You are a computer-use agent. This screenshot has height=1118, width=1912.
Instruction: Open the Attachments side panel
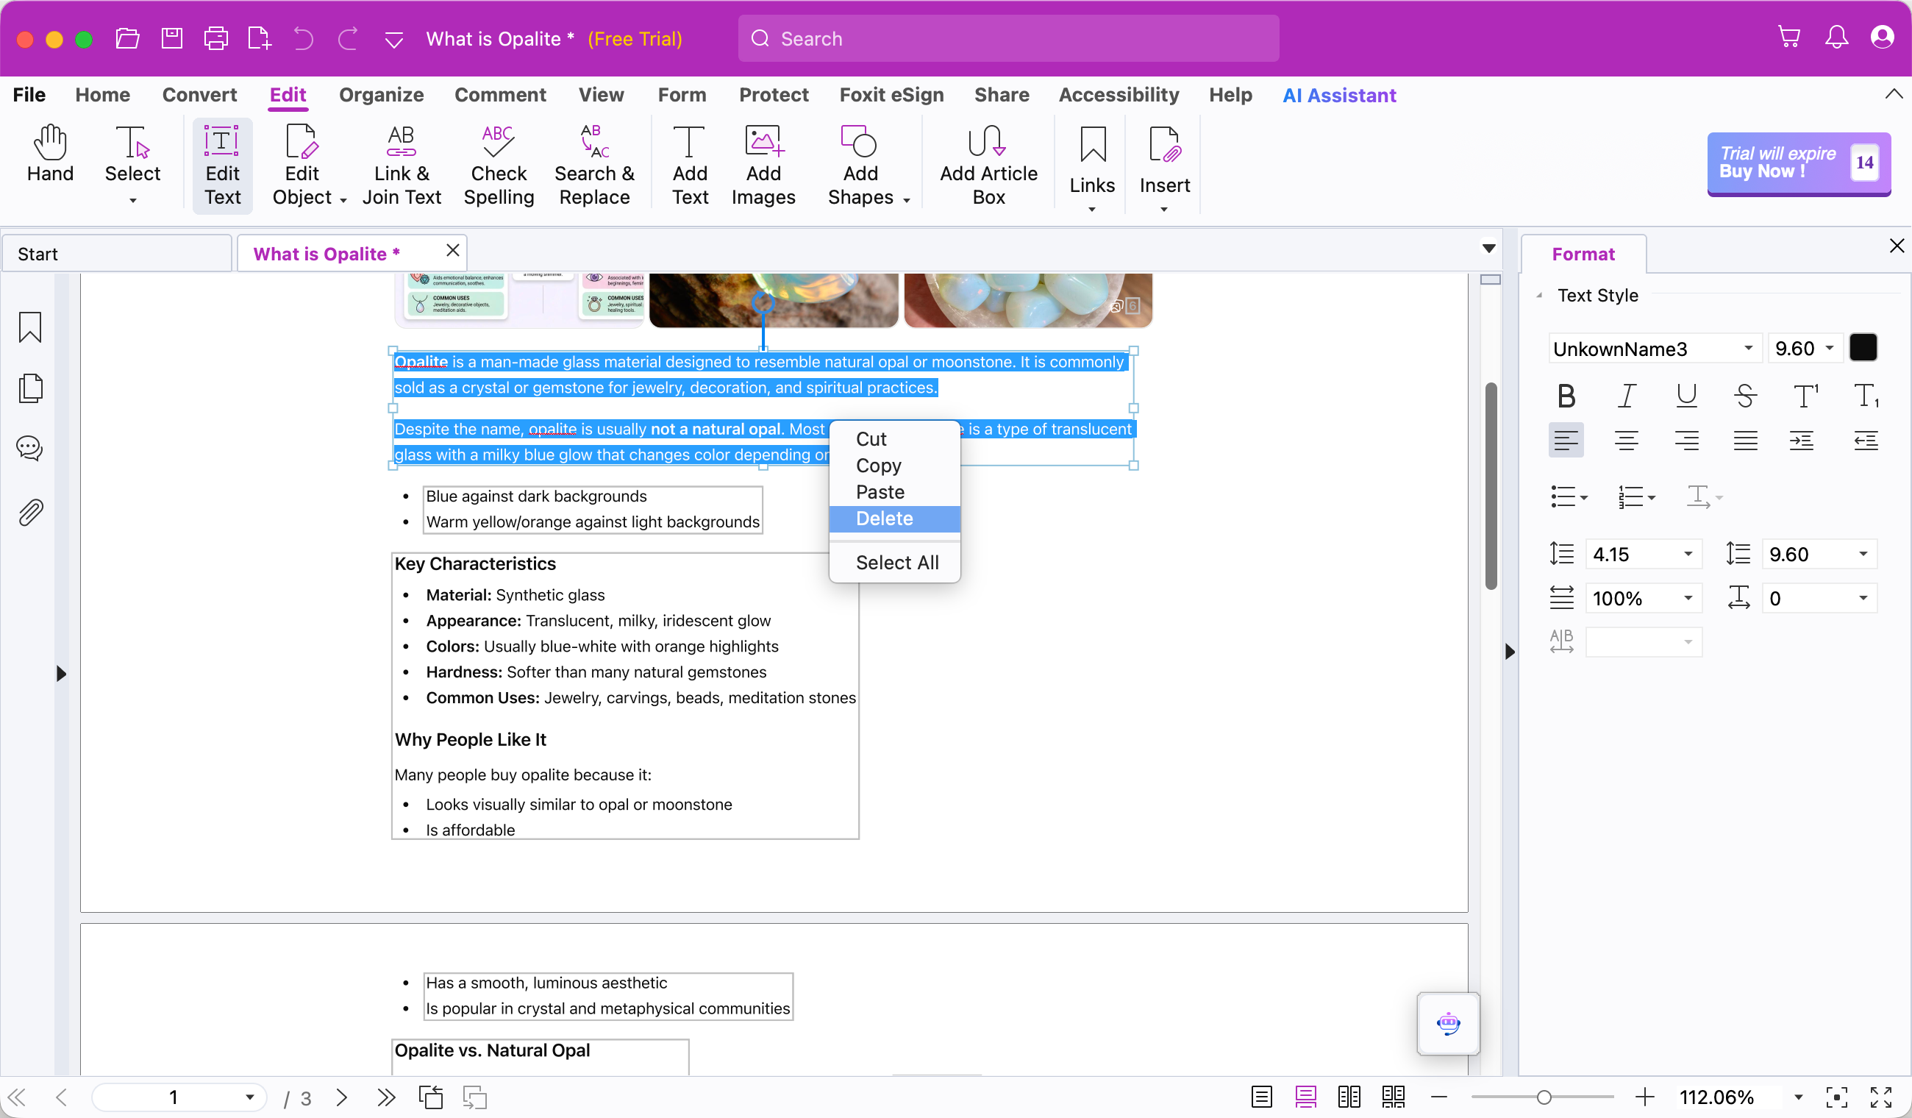click(30, 513)
